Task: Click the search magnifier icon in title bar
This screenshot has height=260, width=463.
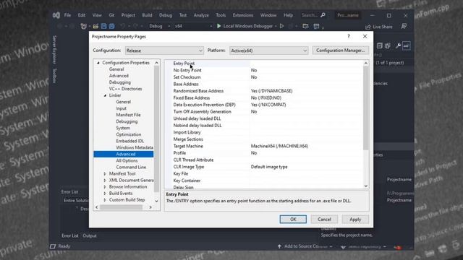Action: tap(323, 14)
